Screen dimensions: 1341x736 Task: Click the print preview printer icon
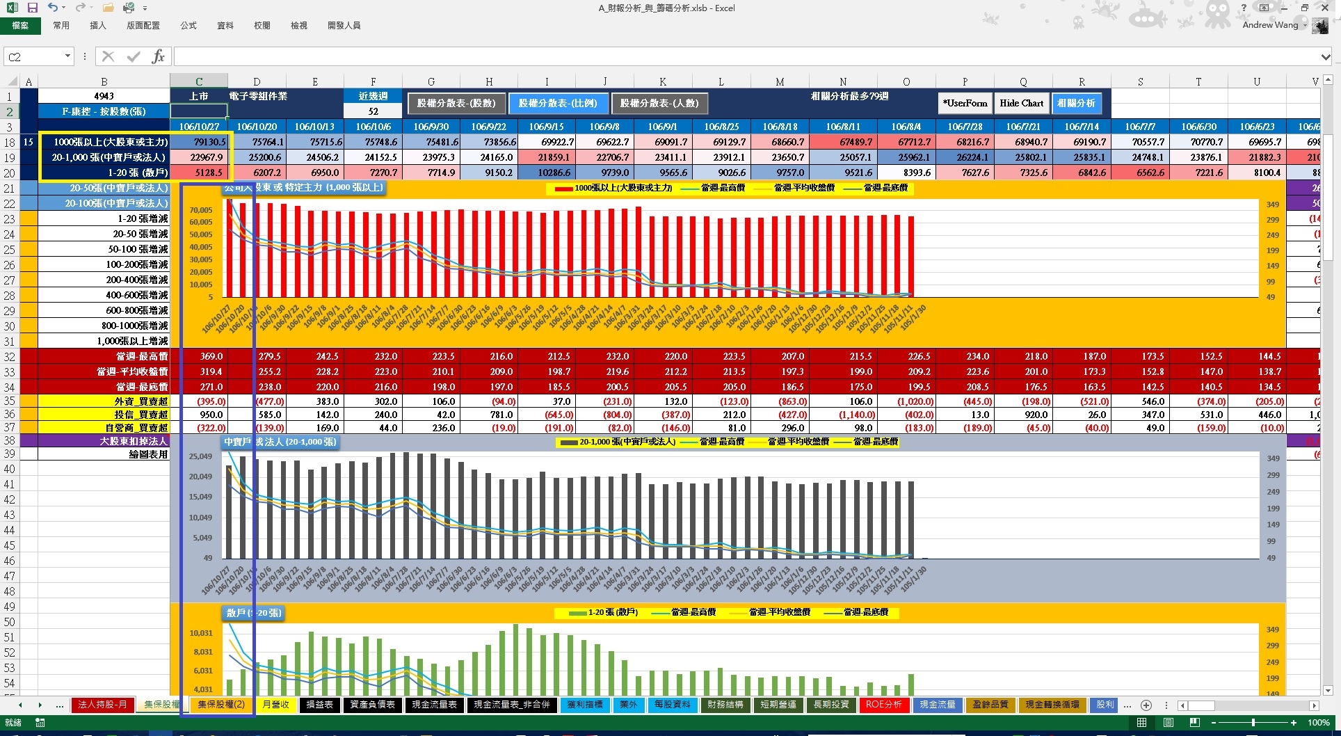(x=129, y=8)
